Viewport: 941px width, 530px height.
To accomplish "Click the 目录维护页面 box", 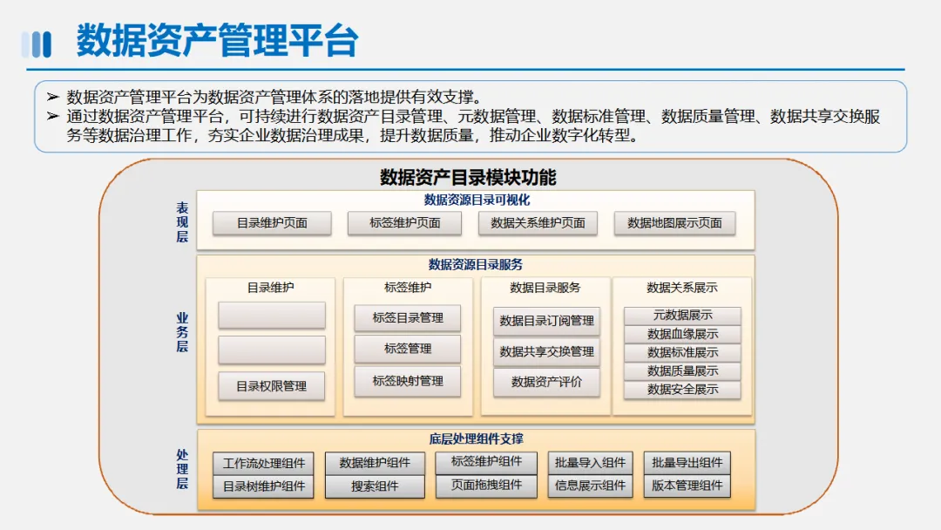I will click(272, 222).
